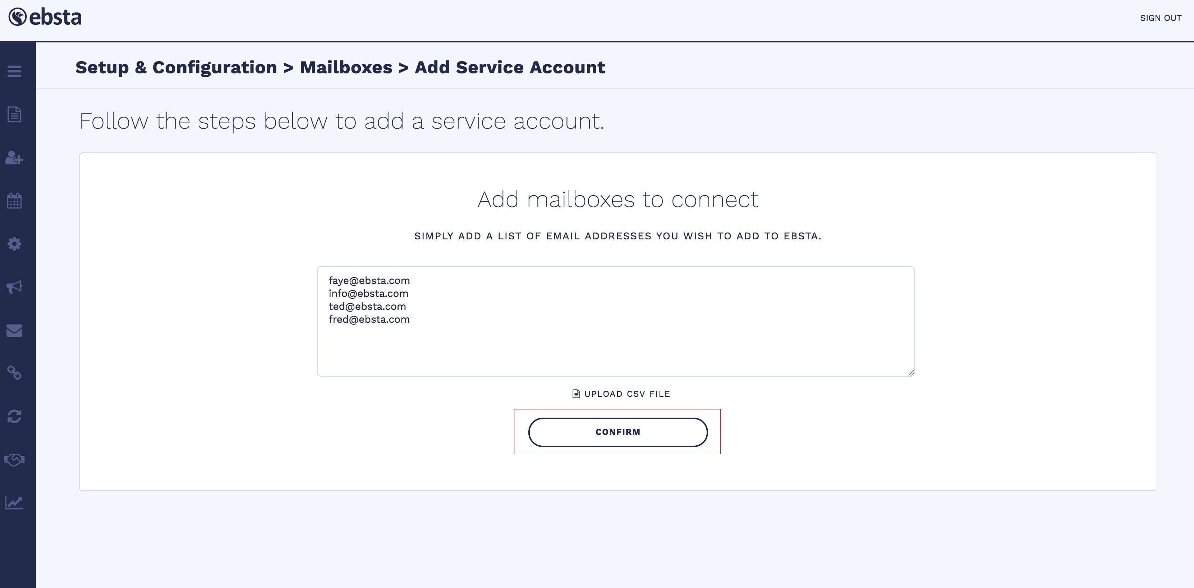1194x588 pixels.
Task: Select the megaphone icon in sidebar
Action: click(14, 287)
